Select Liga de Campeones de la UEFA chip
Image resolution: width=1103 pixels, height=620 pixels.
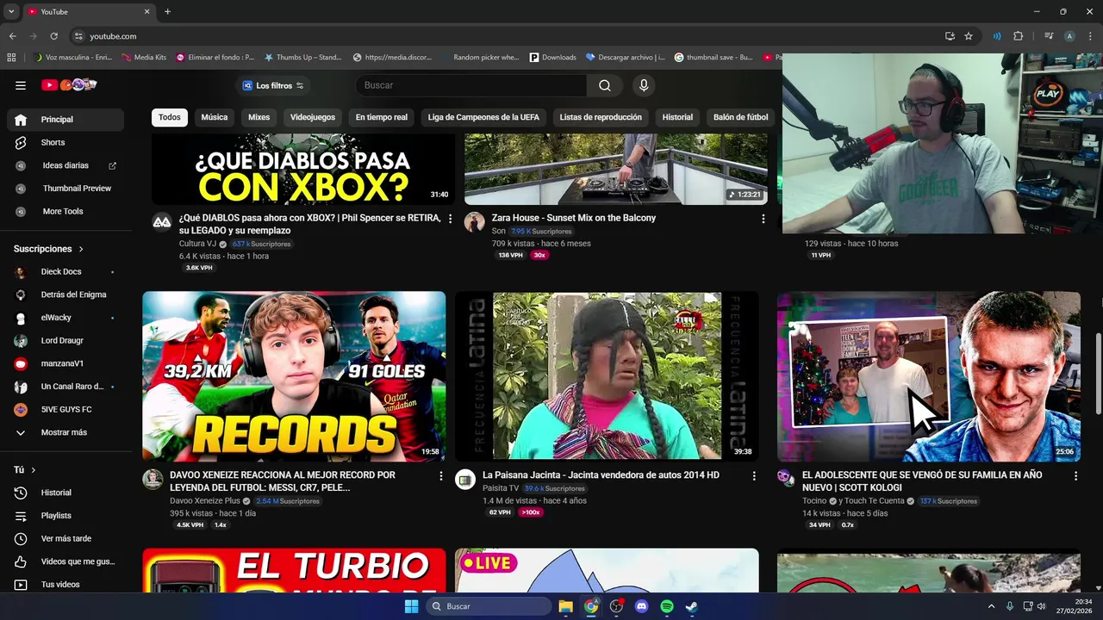point(483,117)
